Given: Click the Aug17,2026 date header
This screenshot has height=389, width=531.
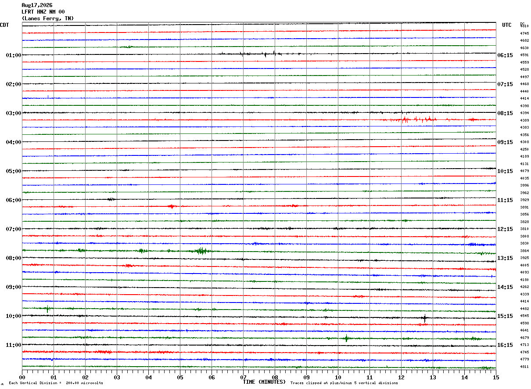Looking at the screenshot, I should (x=37, y=5).
